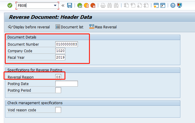195x123 pixels.
Task: Click the Next Page icon
Action: point(139,5)
